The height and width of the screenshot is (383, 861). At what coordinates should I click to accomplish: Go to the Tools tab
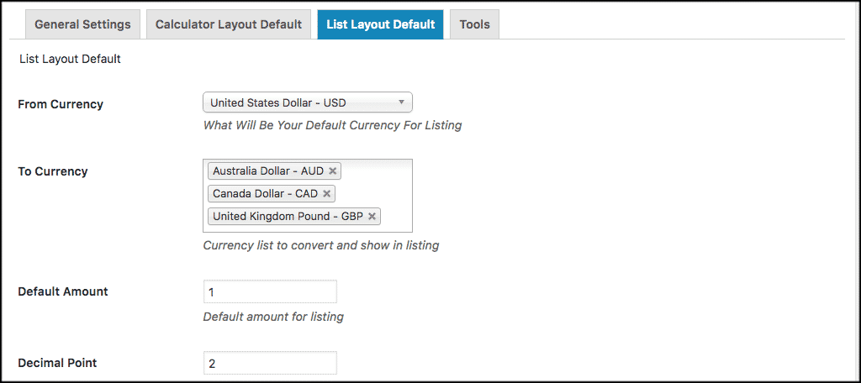click(475, 24)
